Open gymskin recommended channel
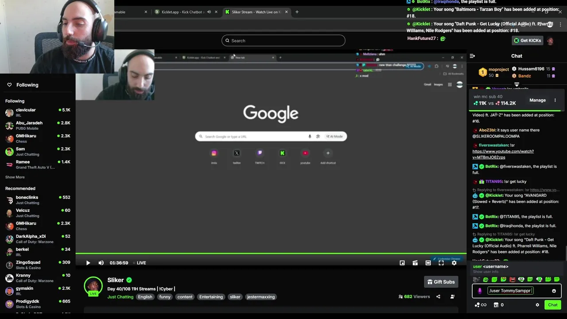The height and width of the screenshot is (319, 567). point(38,291)
